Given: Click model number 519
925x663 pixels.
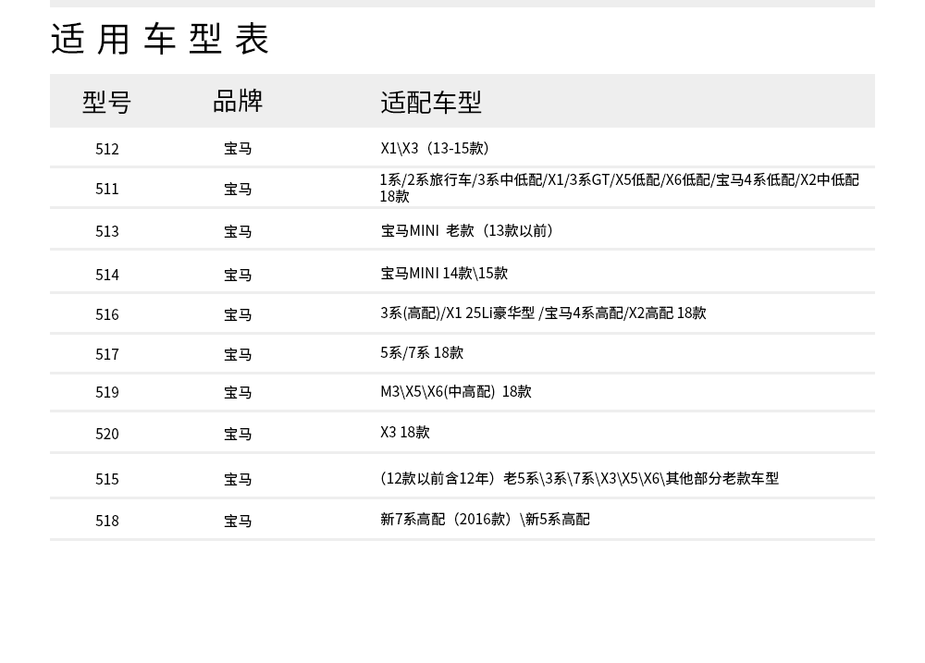Looking at the screenshot, I should click(107, 393).
